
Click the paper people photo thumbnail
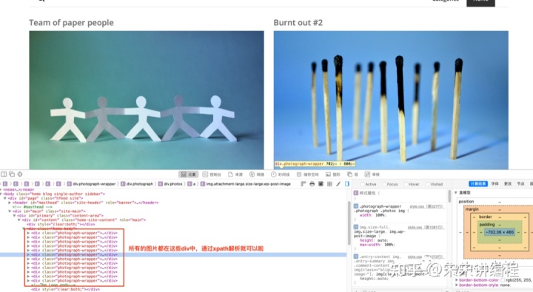tap(147, 100)
